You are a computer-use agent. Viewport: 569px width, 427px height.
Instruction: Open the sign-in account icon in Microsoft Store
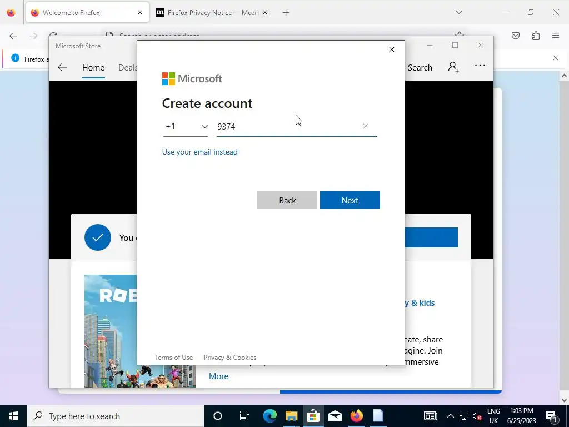click(453, 67)
